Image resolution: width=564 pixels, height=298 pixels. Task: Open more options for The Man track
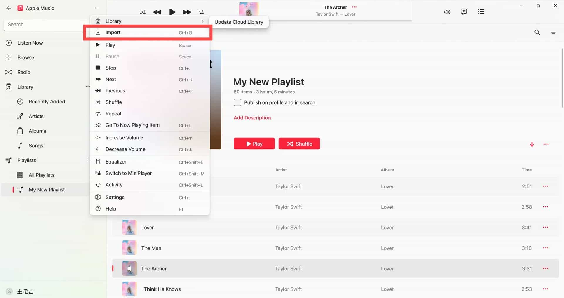click(x=545, y=248)
